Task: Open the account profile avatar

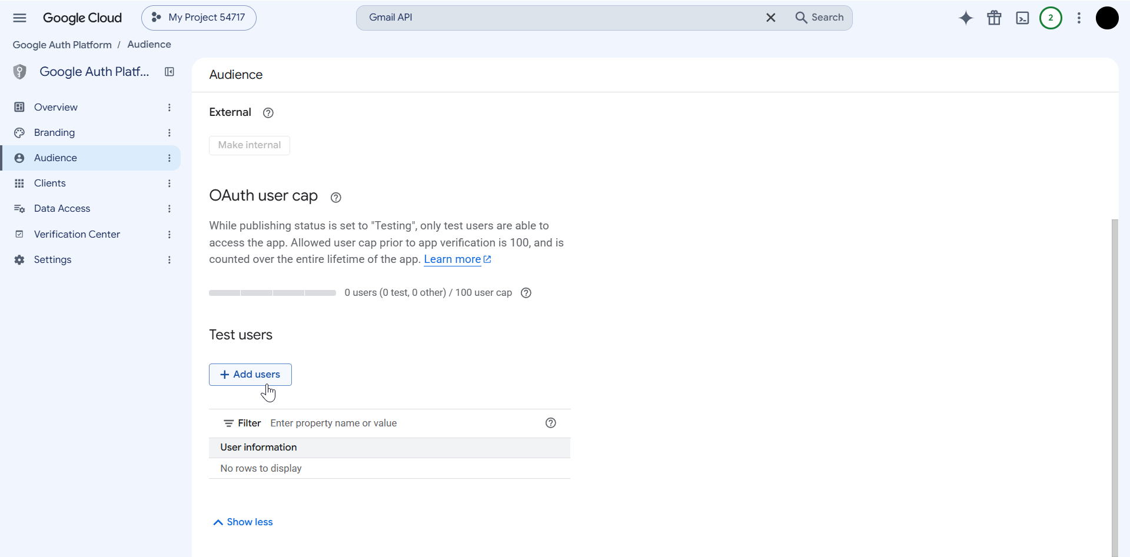Action: 1107,18
